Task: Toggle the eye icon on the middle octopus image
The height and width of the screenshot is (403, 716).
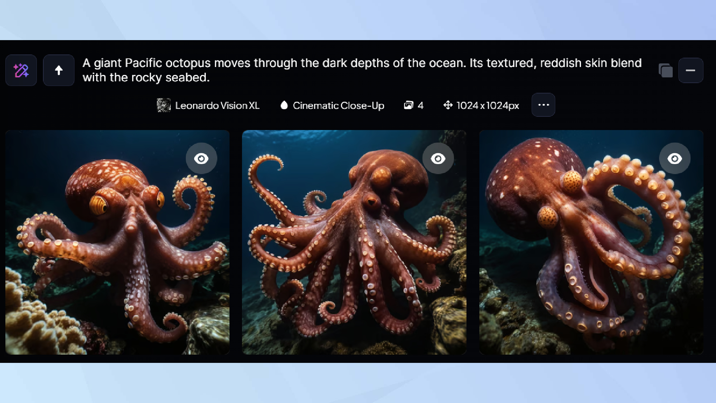Action: pos(438,158)
